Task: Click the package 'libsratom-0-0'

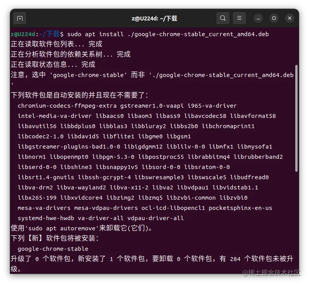Action: click(207, 167)
